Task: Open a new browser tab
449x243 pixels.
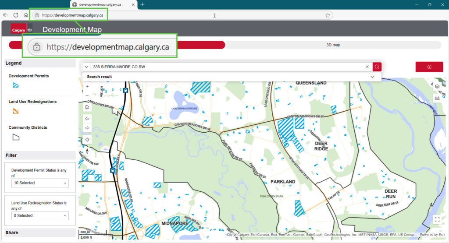Action: point(143,4)
